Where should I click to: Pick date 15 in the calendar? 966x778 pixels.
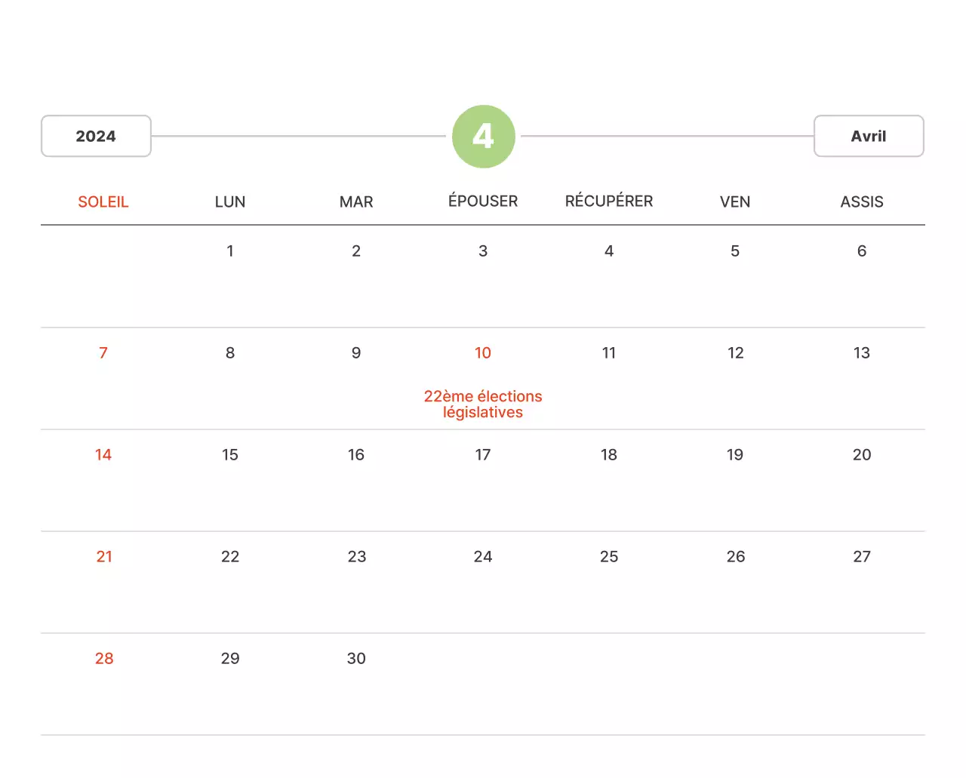point(230,454)
